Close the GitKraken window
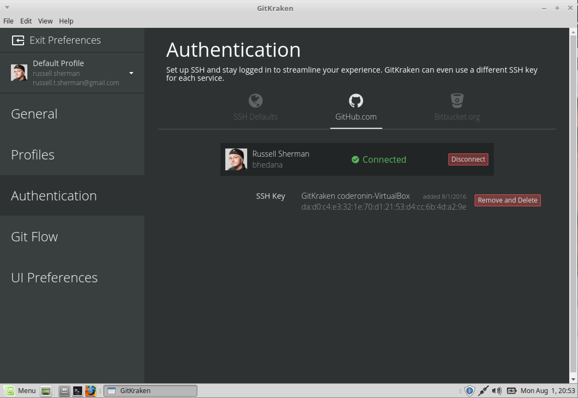The height and width of the screenshot is (398, 578). (x=570, y=8)
